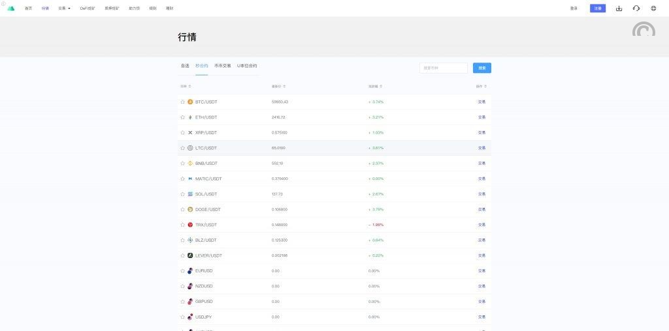The height and width of the screenshot is (331, 669).
Task: Open DeFi挖矿 in the top navigation
Action: tap(88, 8)
